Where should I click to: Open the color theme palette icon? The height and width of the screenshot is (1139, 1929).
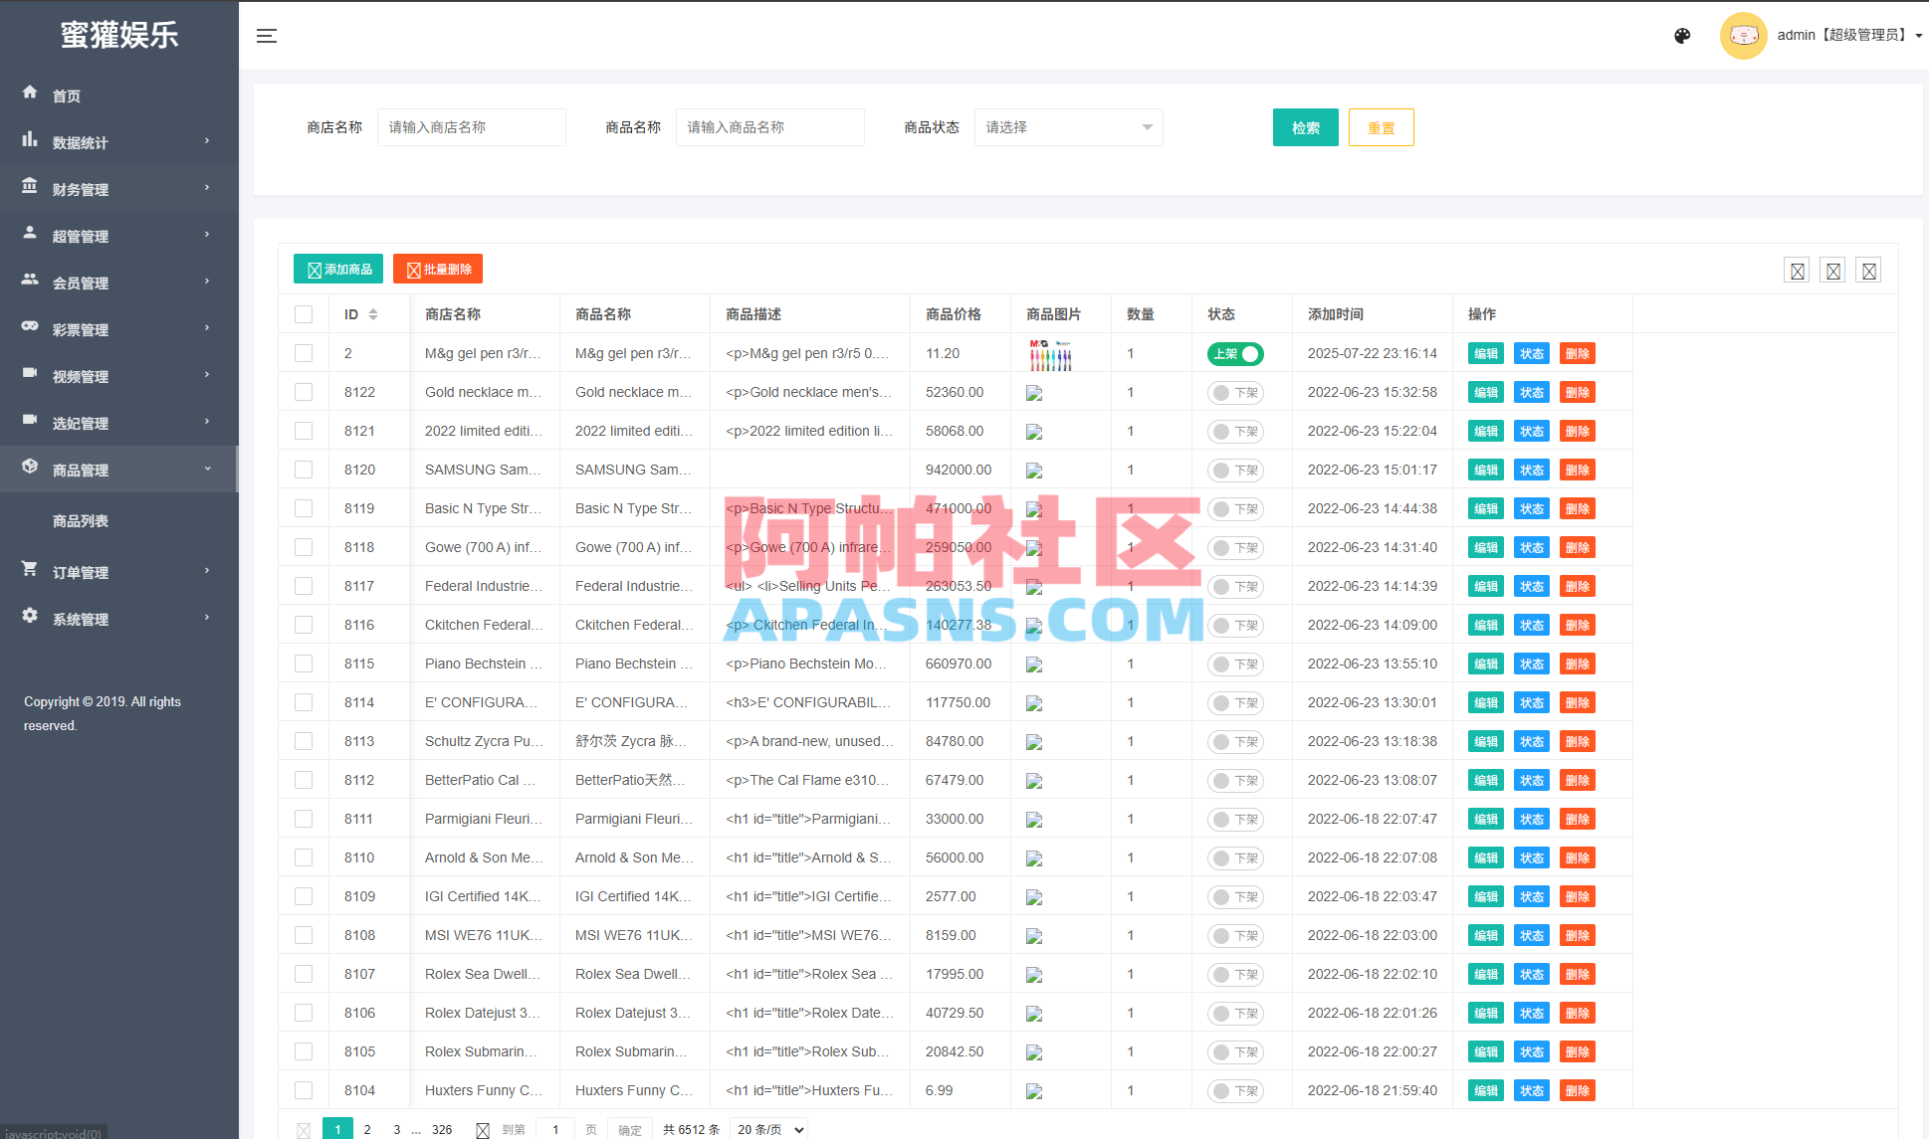pos(1682,36)
